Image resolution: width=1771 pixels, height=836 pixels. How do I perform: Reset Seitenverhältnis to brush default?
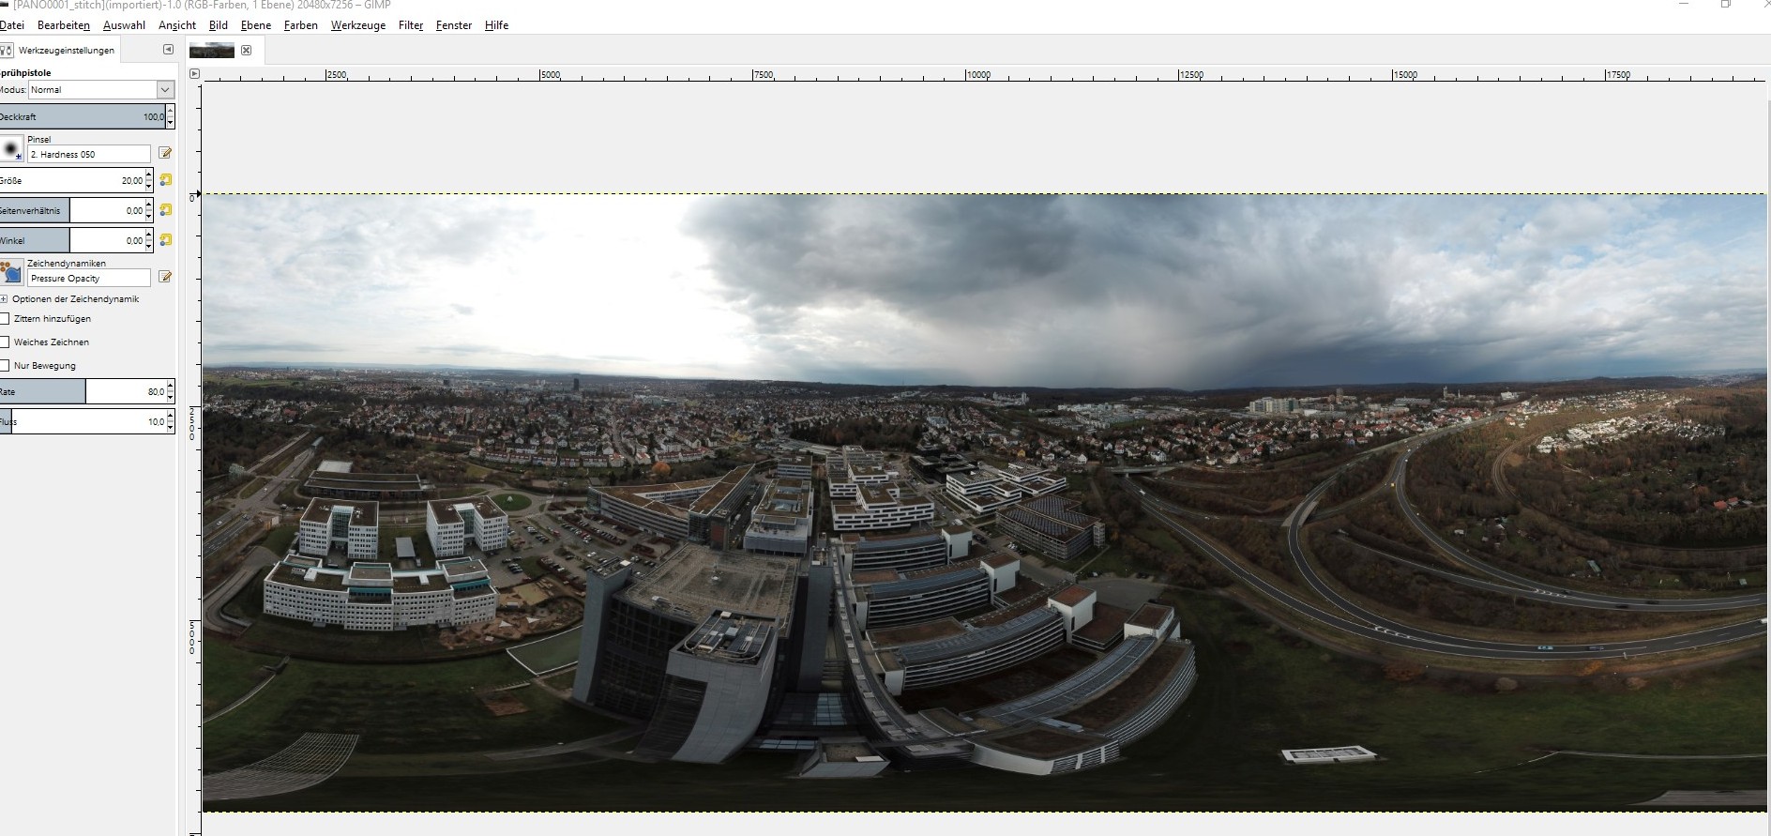166,210
